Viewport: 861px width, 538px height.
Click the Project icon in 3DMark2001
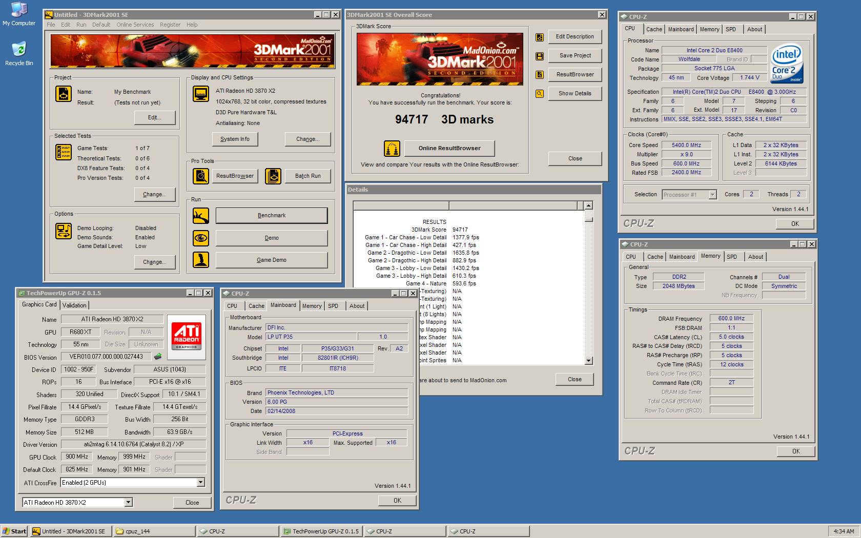tap(64, 94)
